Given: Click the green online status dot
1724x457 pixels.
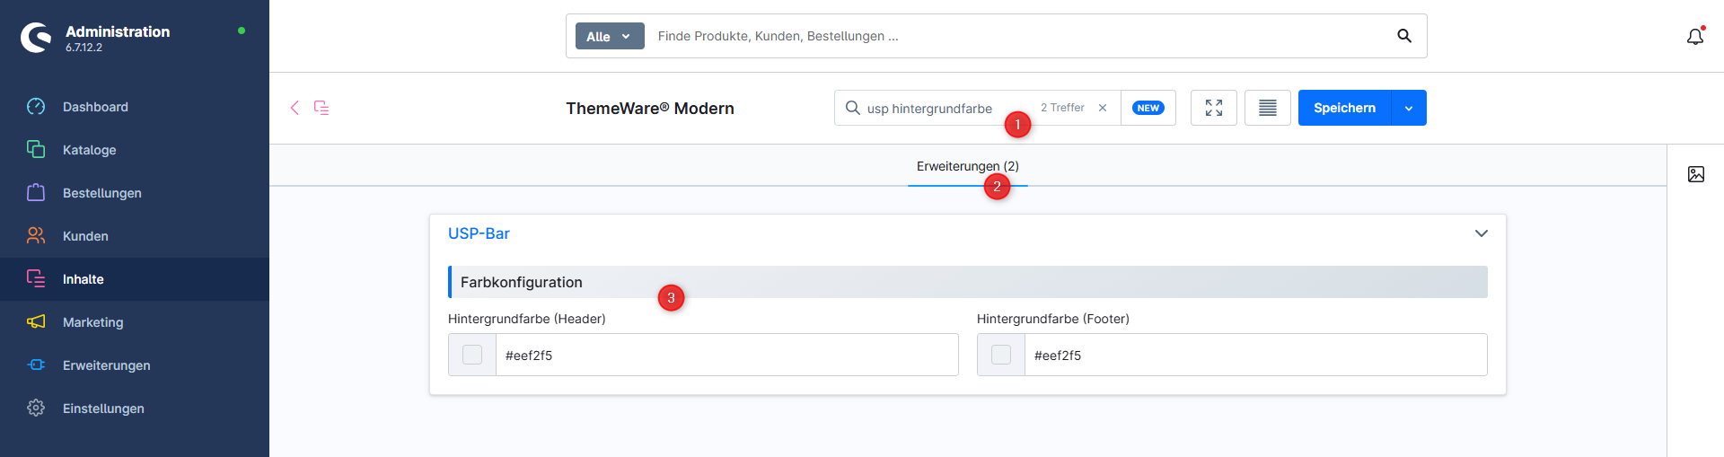Looking at the screenshot, I should click(x=242, y=31).
